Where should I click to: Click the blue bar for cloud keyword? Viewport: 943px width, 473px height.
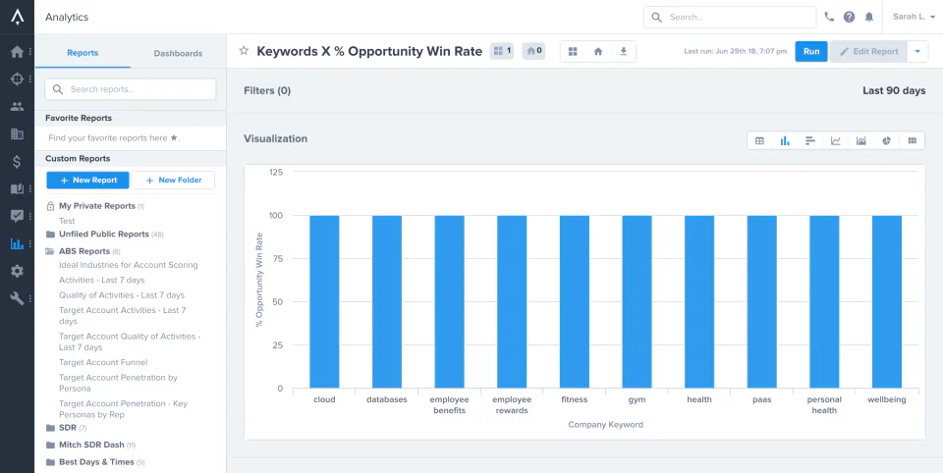[325, 301]
